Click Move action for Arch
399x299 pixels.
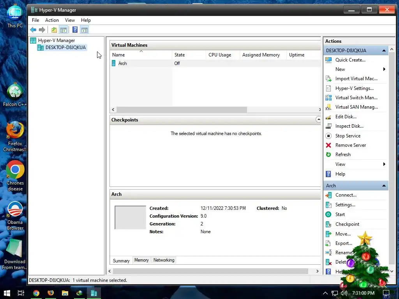(x=343, y=234)
